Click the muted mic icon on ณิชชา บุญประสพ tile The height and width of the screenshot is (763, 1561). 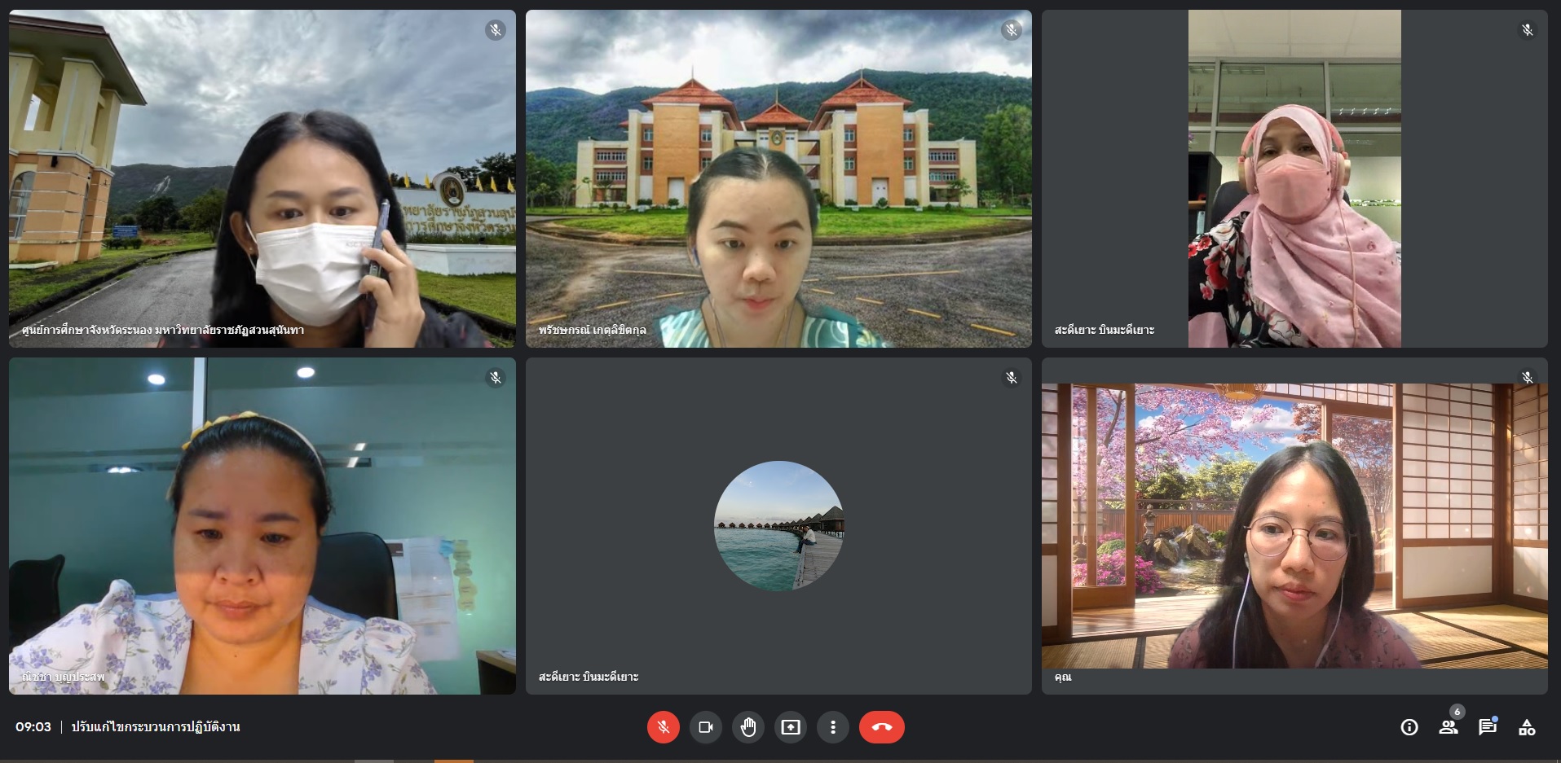point(495,378)
